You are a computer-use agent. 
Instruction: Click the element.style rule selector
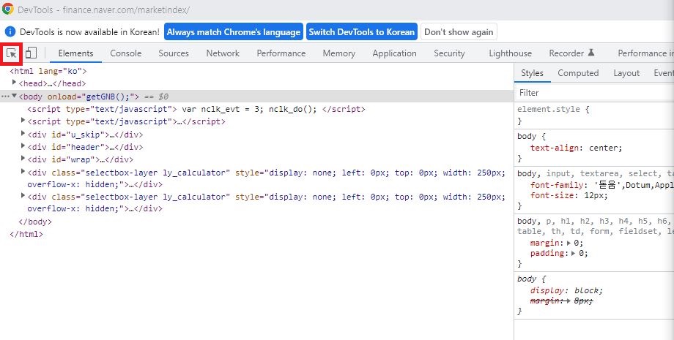click(x=549, y=110)
